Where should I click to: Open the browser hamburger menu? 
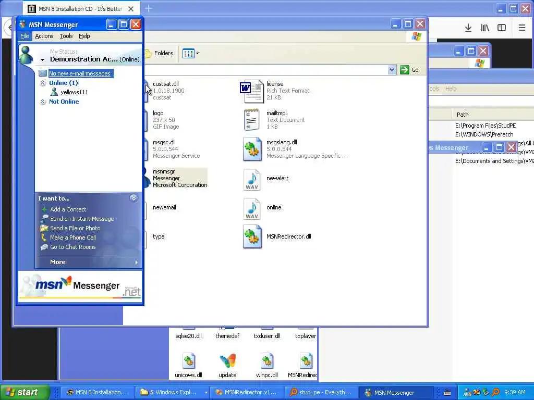click(x=521, y=28)
